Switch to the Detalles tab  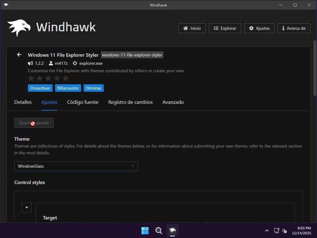tap(23, 102)
